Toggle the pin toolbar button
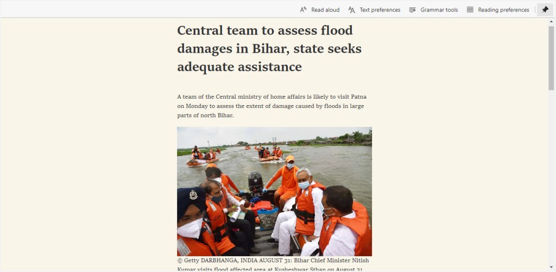The height and width of the screenshot is (272, 556). click(545, 10)
